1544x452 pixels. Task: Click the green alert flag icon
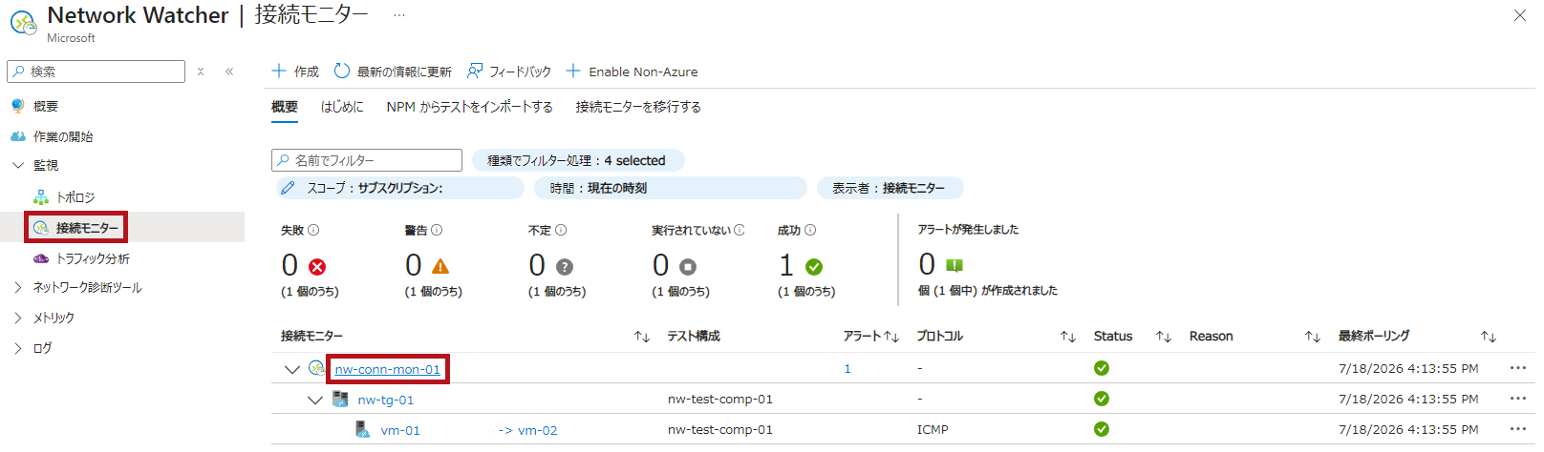point(954,266)
